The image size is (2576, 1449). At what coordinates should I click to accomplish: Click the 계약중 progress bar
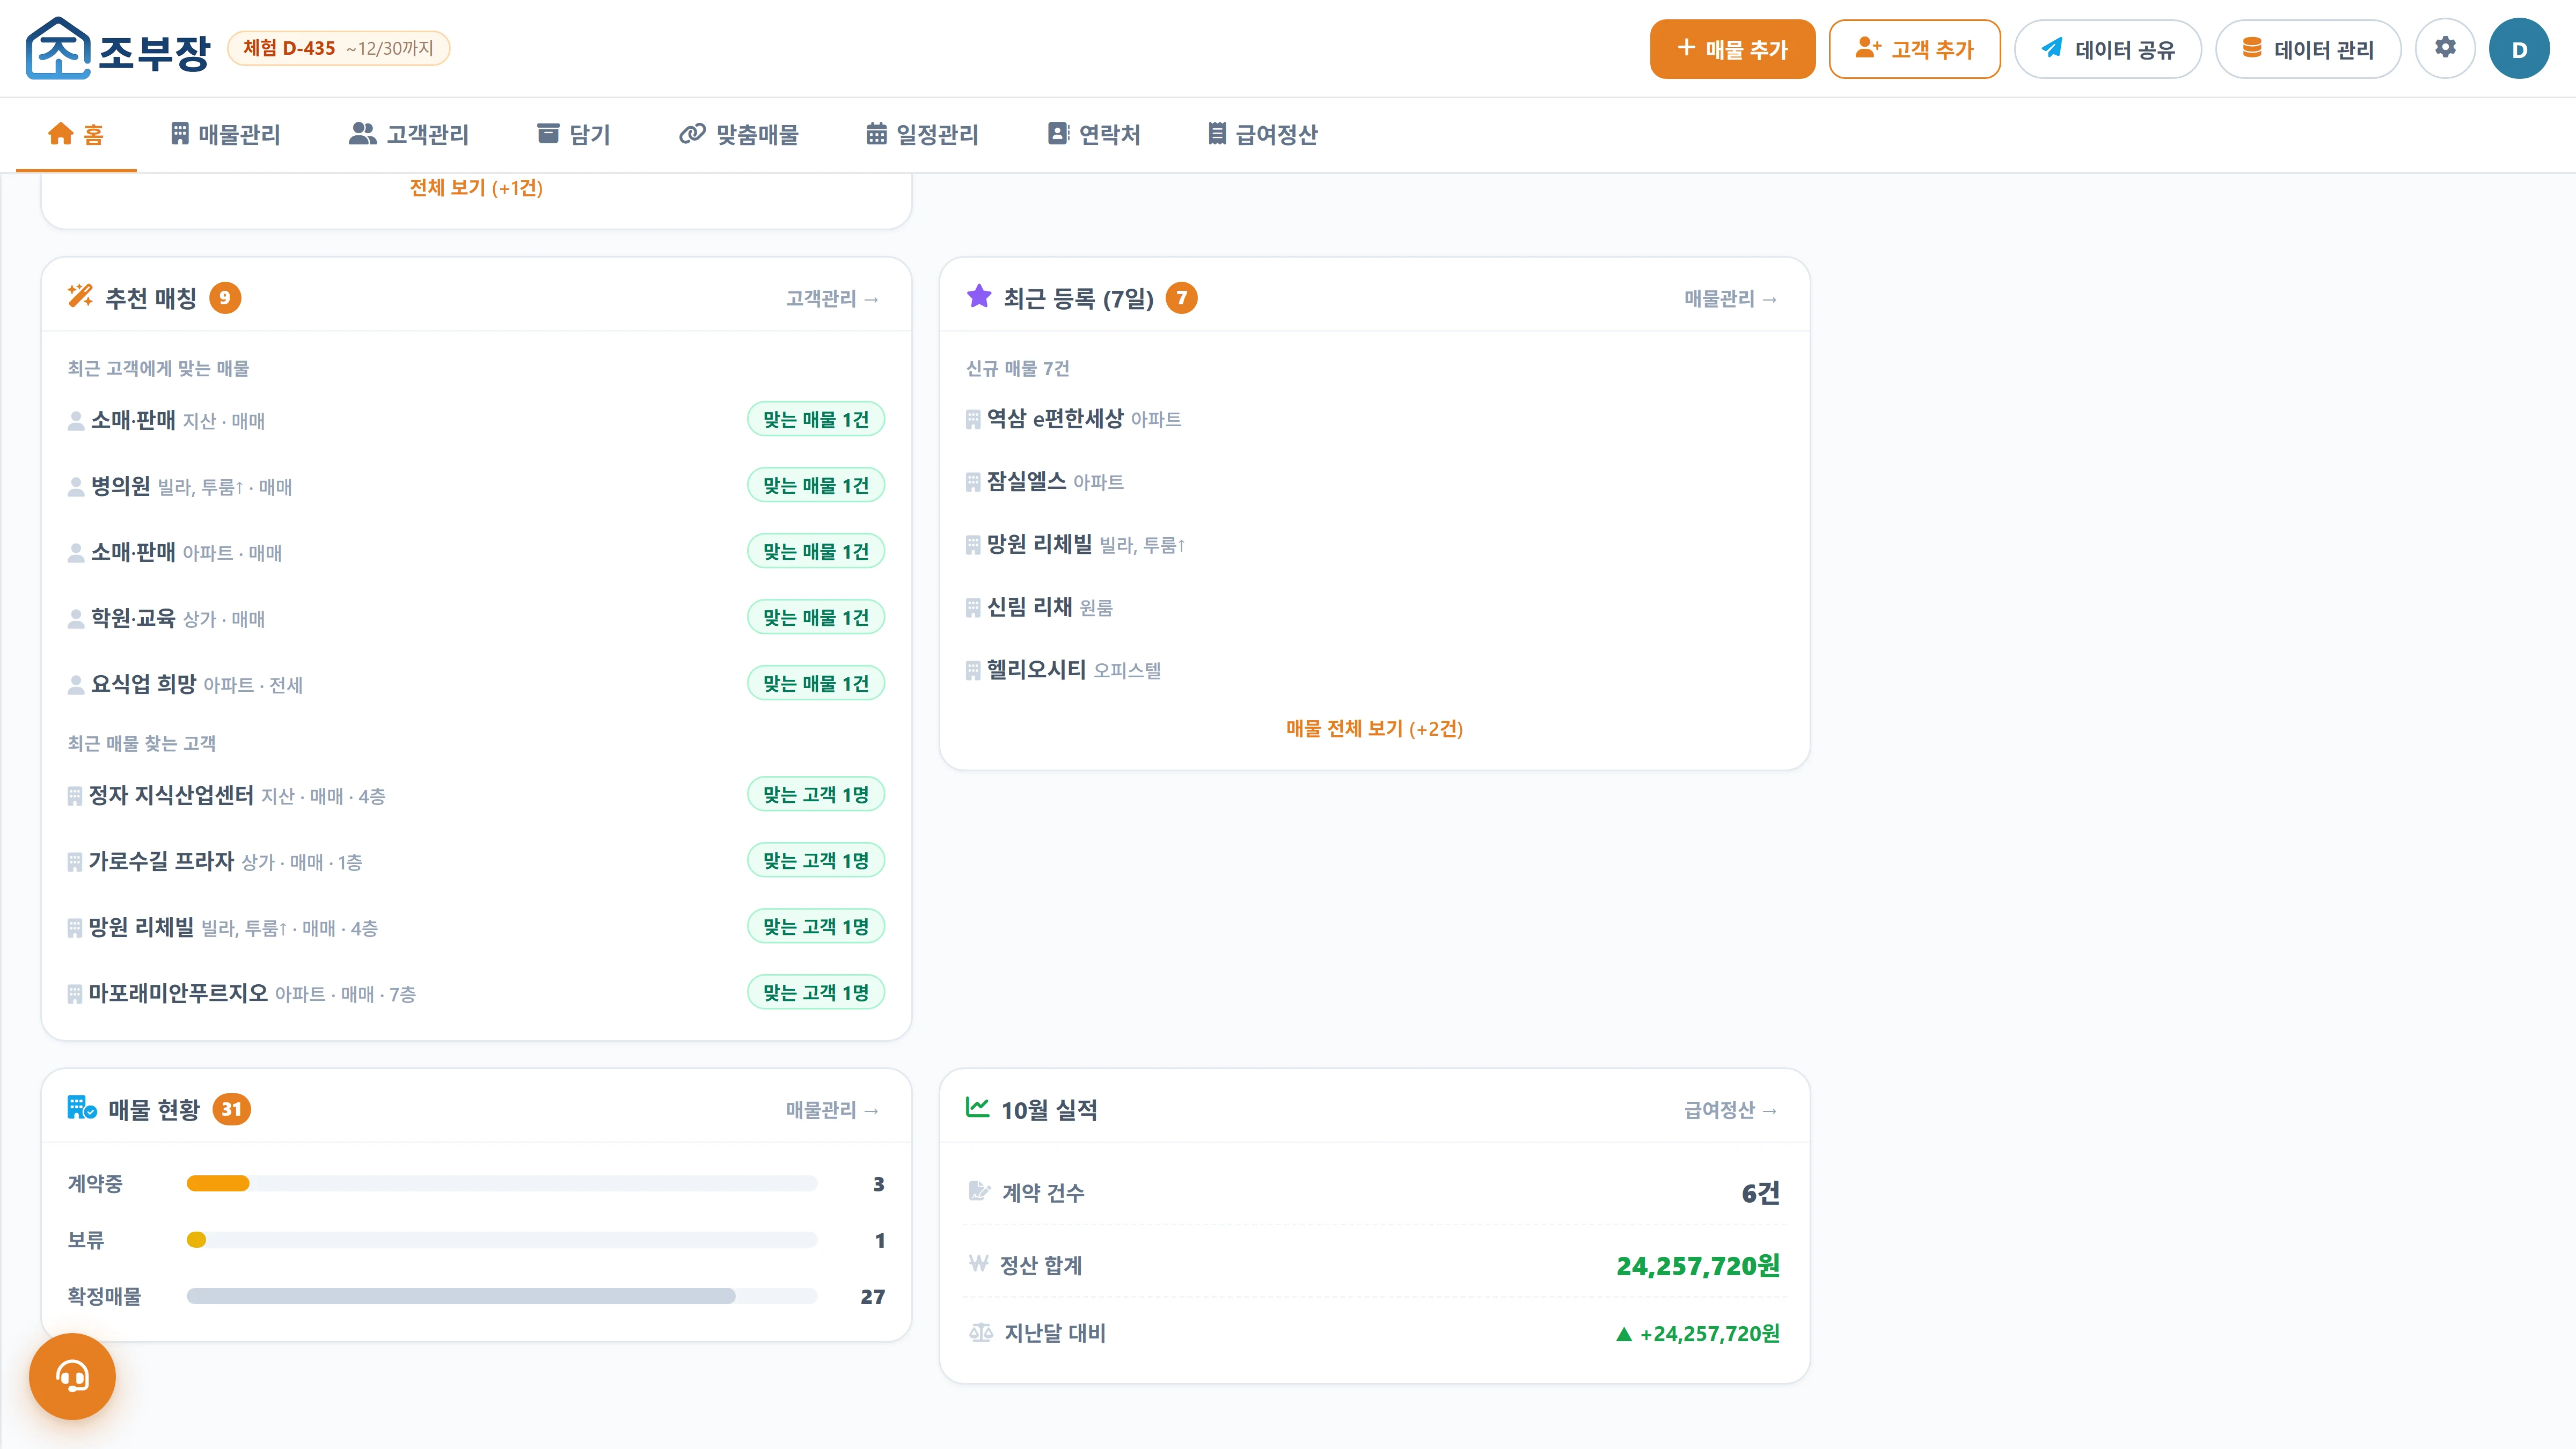click(502, 1184)
